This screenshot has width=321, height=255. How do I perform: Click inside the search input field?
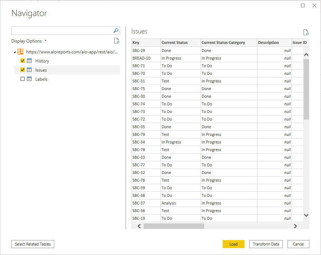pyautogui.click(x=62, y=31)
